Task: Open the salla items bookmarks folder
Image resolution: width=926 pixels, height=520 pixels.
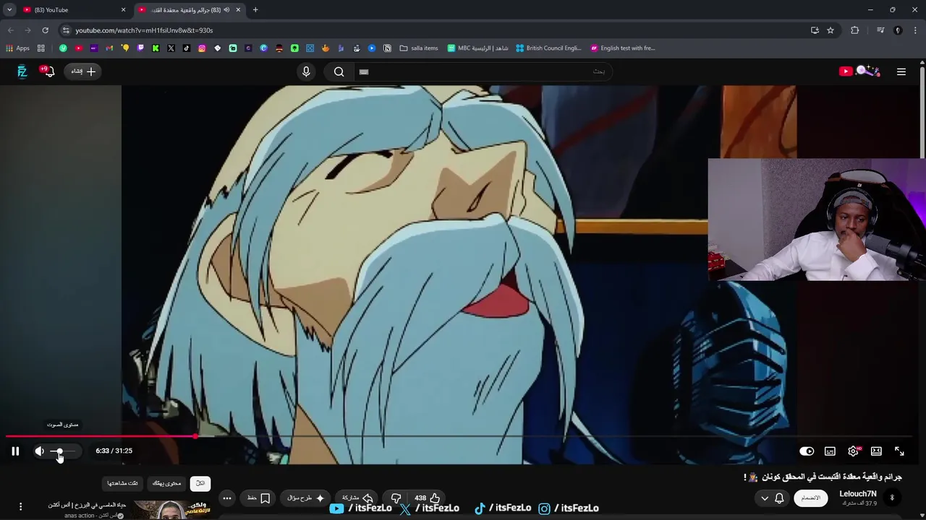Action: coord(419,48)
